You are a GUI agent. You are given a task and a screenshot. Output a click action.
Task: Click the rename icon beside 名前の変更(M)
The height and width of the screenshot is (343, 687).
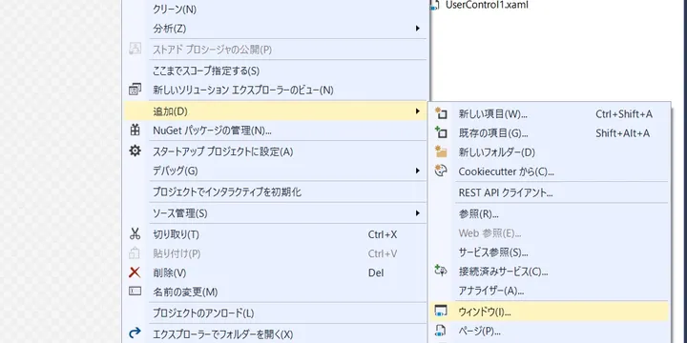[x=135, y=291]
